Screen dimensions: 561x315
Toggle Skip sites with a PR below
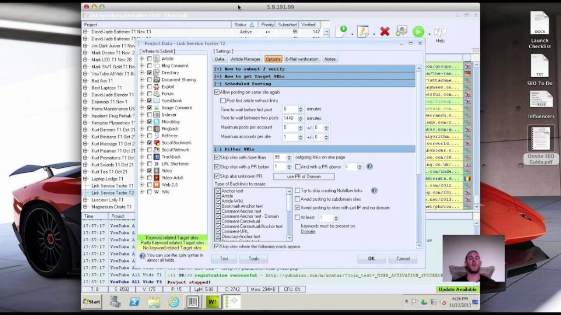click(217, 167)
